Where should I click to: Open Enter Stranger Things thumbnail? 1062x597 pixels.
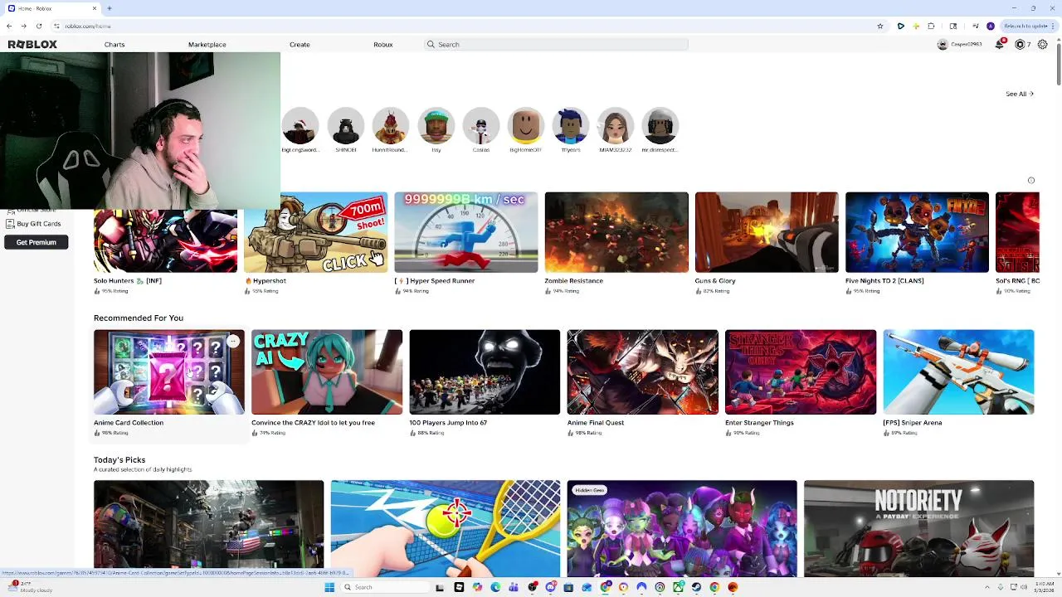(x=801, y=372)
